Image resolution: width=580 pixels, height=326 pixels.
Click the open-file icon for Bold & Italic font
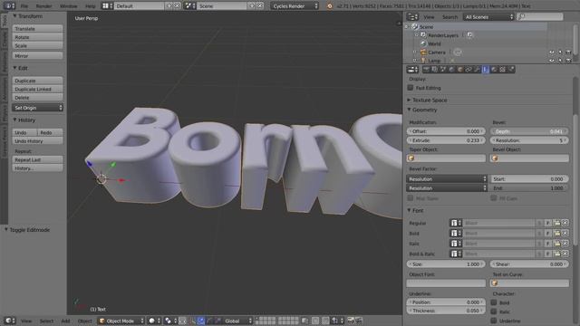tap(556, 254)
